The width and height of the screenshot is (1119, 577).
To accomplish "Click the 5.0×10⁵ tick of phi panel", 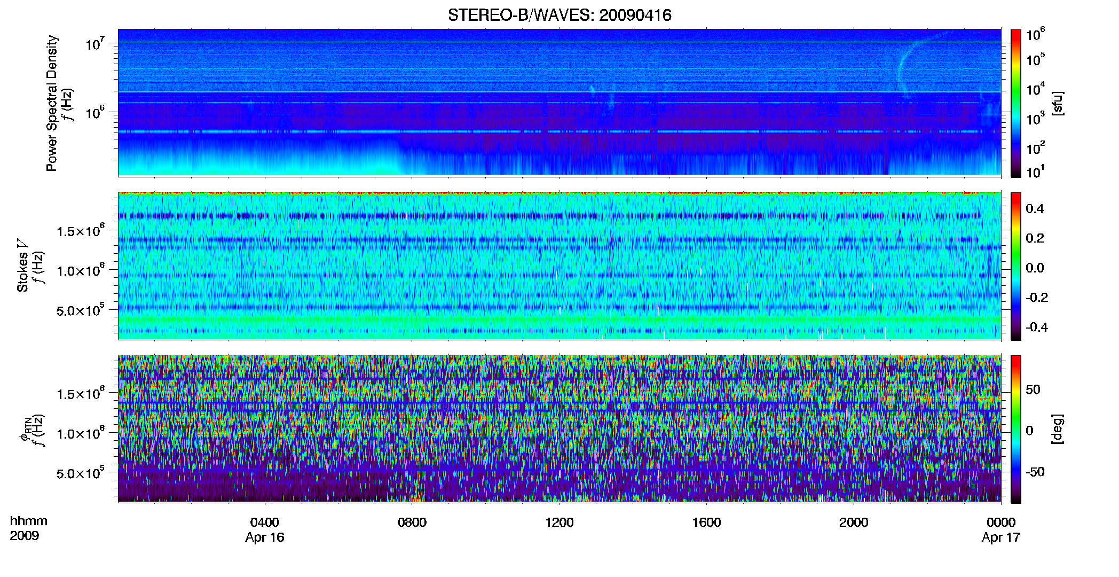I will pyautogui.click(x=81, y=473).
